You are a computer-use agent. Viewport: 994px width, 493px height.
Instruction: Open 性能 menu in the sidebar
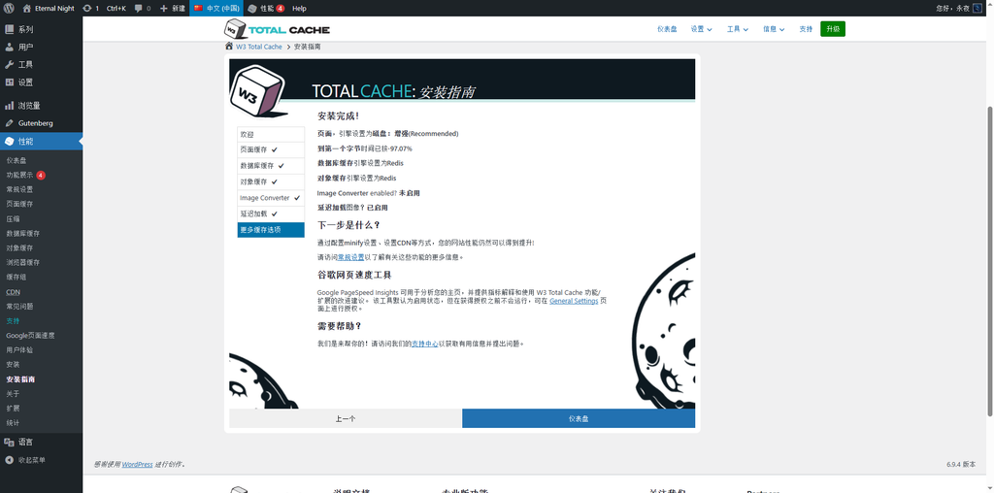tap(41, 142)
